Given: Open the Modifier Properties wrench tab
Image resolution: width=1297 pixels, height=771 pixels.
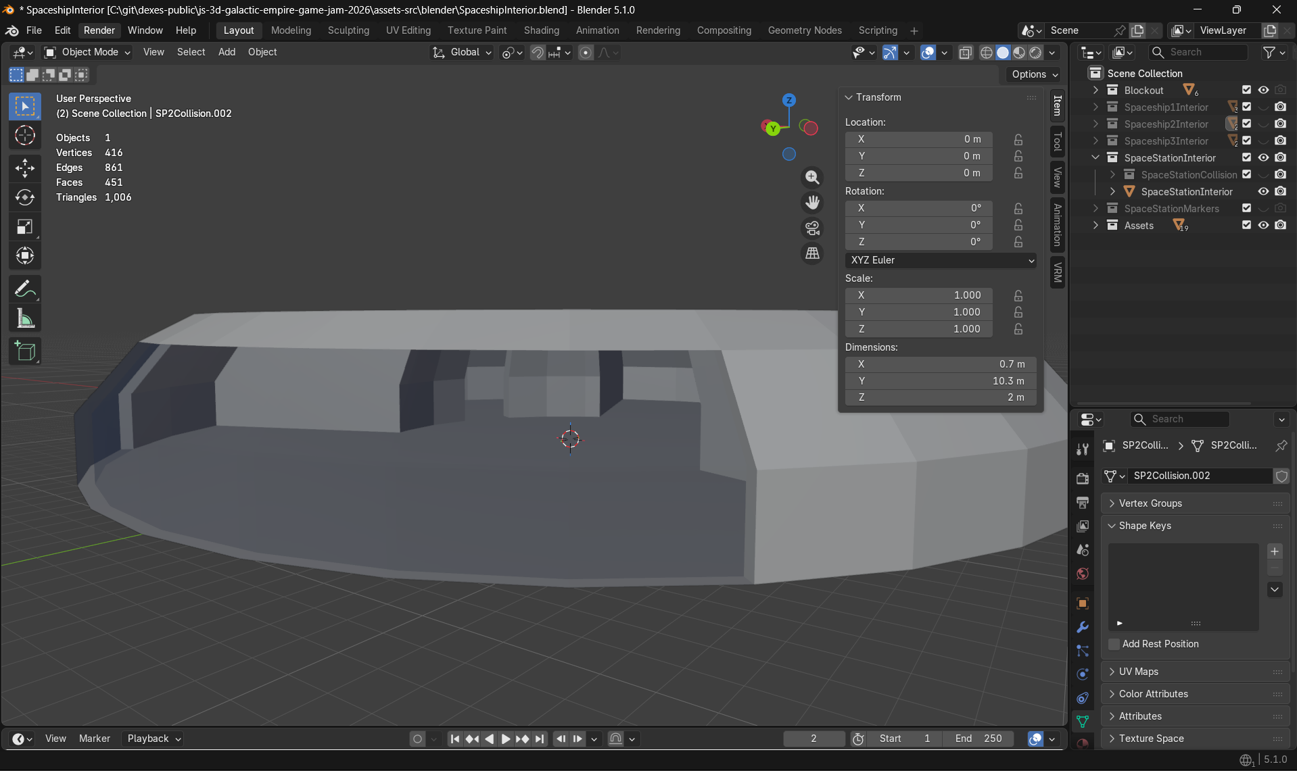Looking at the screenshot, I should click(1082, 627).
